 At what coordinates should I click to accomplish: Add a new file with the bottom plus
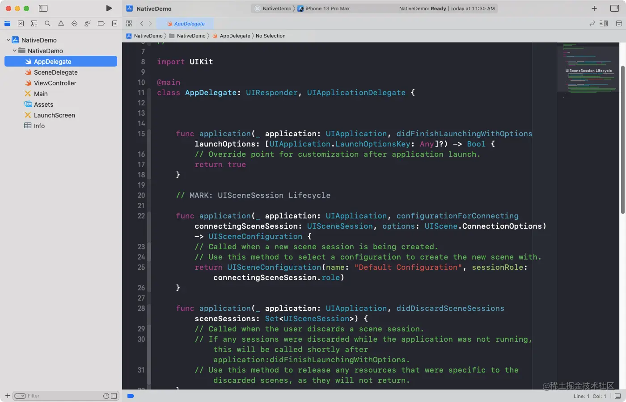pyautogui.click(x=8, y=396)
